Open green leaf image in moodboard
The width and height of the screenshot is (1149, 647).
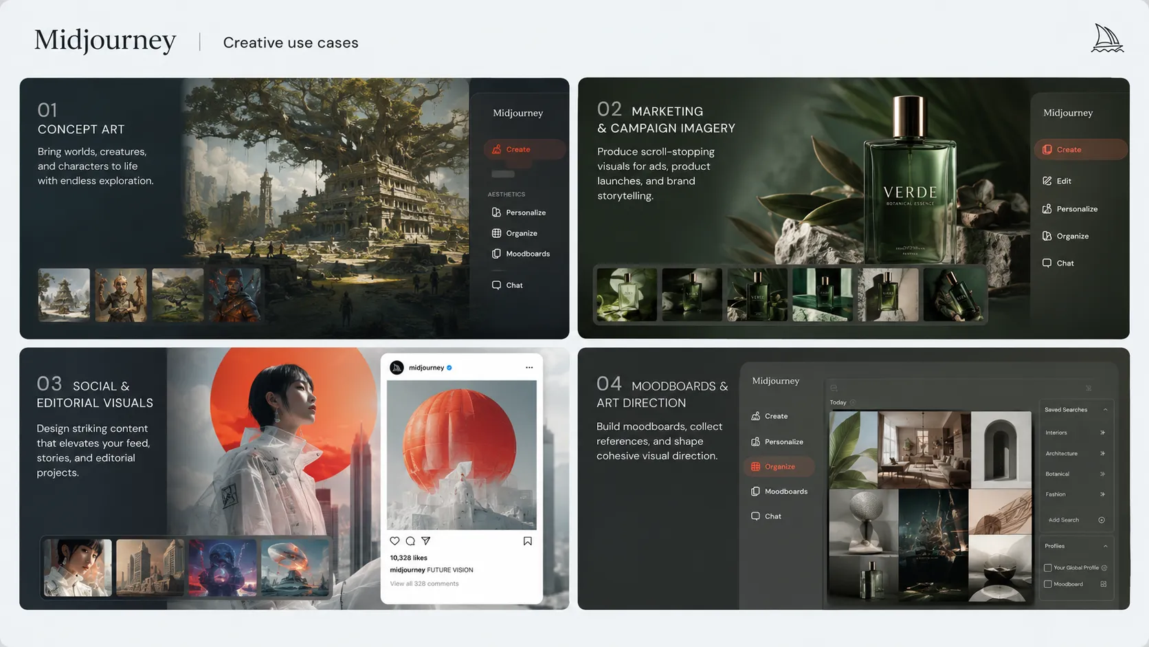coord(854,450)
